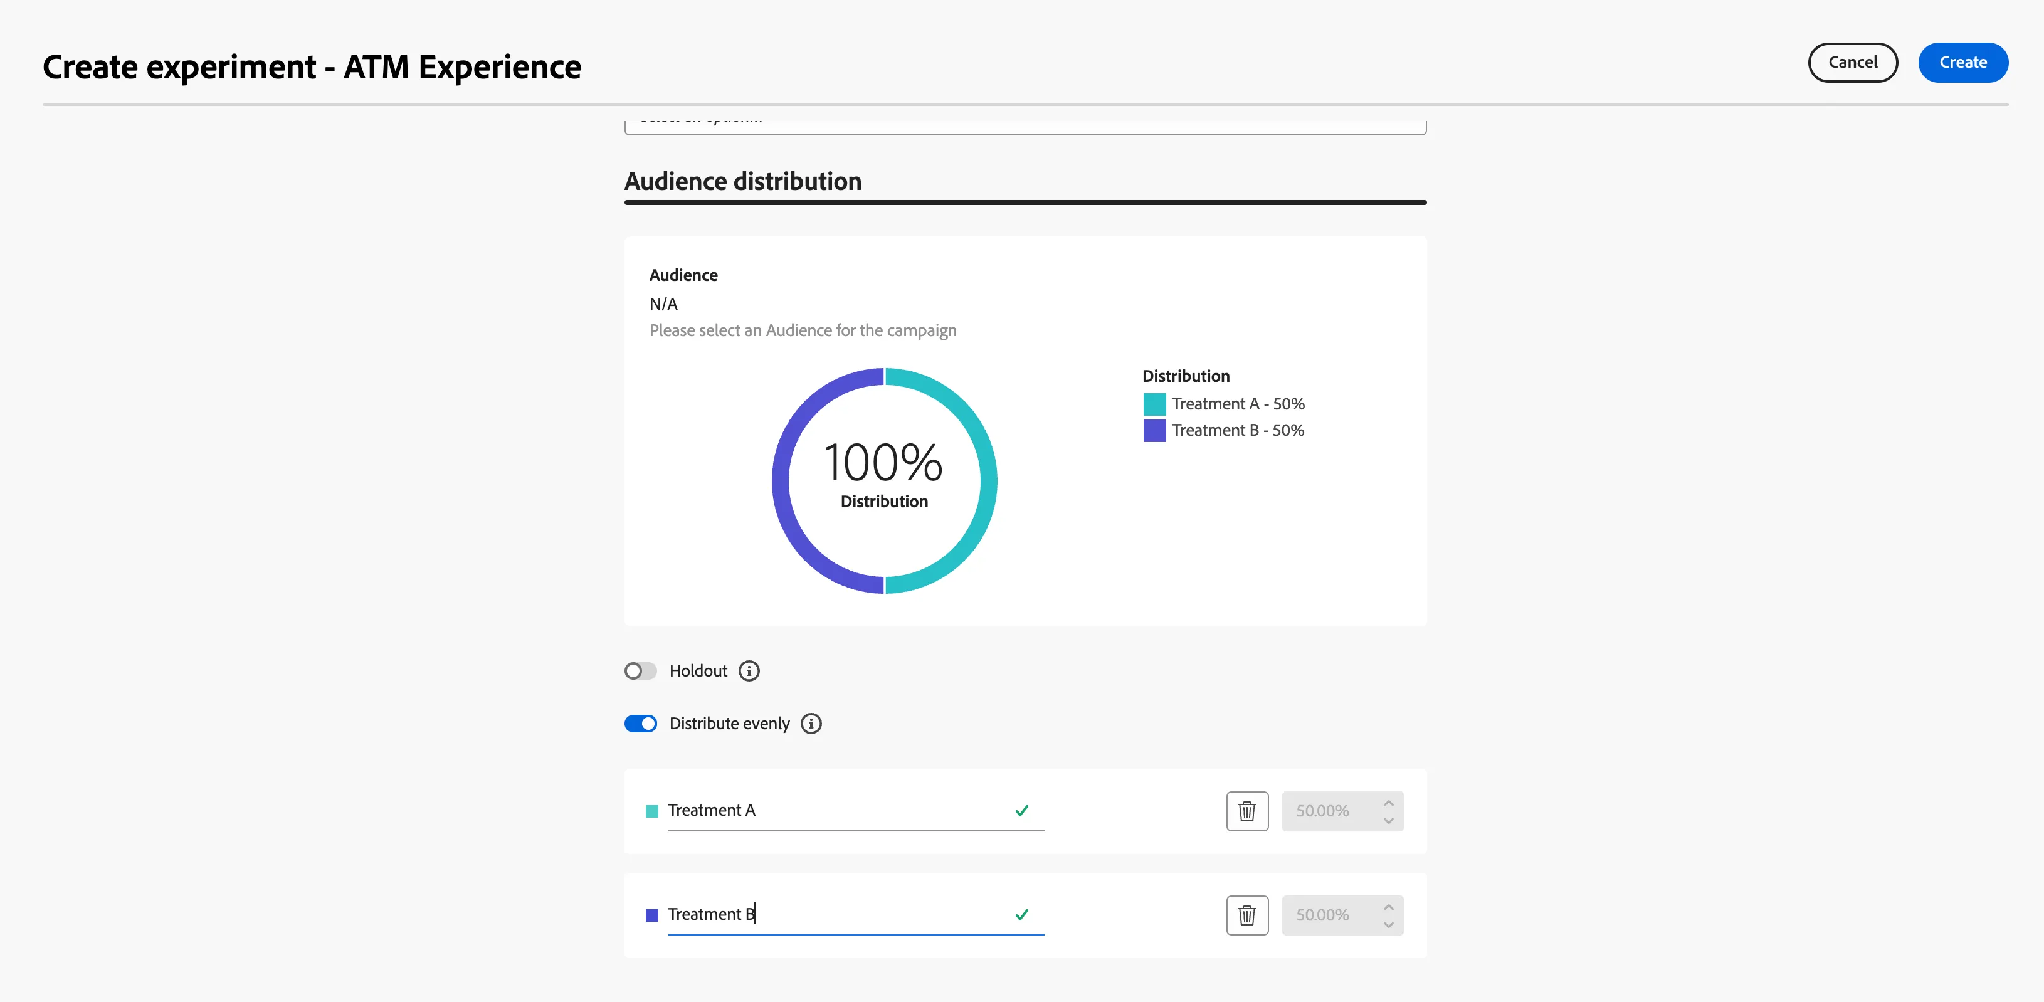
Task: Disable the Distribute evenly toggle
Action: click(x=640, y=724)
